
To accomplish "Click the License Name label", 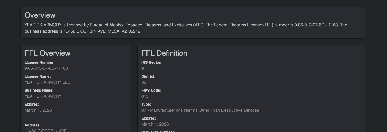I will [37, 77].
